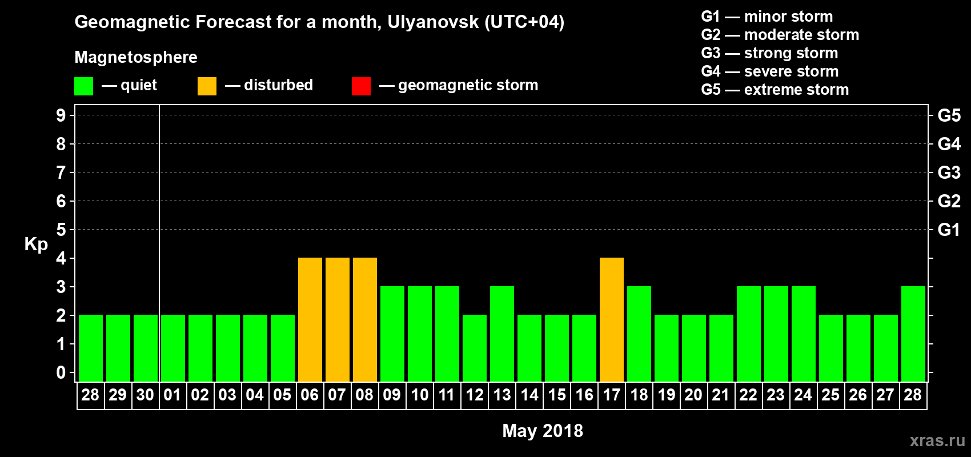Click the G1 label on the right axis

coord(949,230)
